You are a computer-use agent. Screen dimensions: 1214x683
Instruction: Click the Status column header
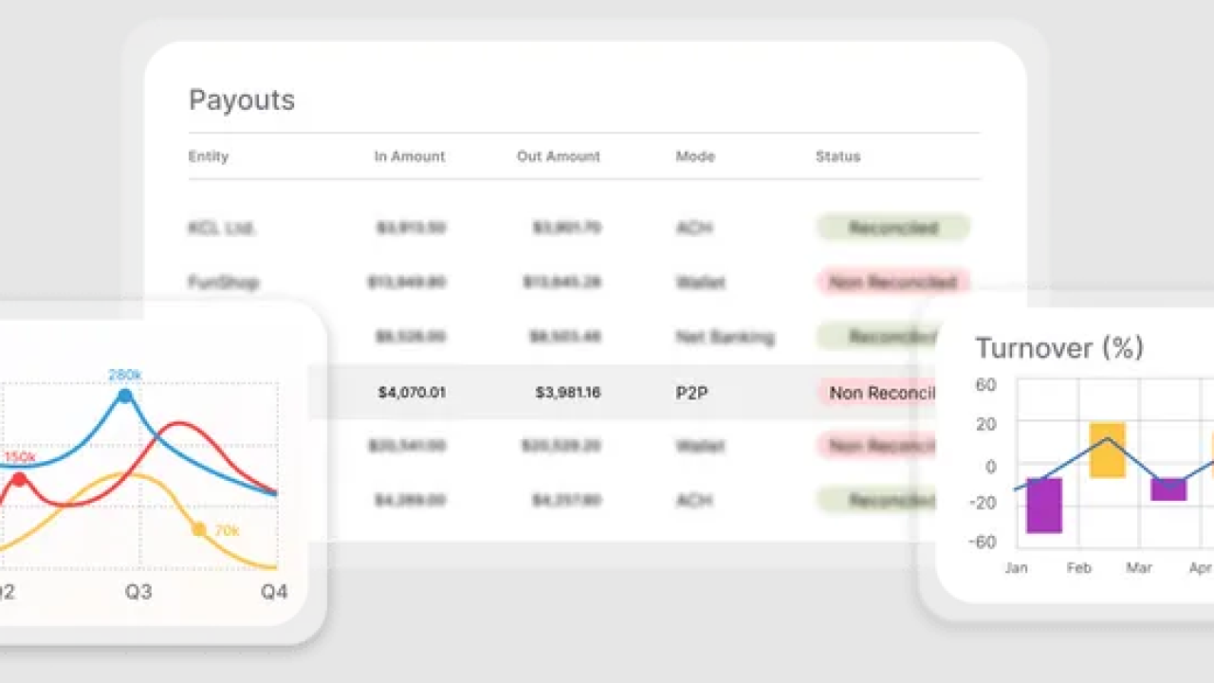coord(838,157)
